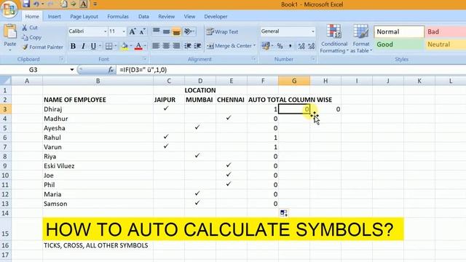This screenshot has width=466, height=262.
Task: Apply the Normal cell style
Action: point(399,32)
